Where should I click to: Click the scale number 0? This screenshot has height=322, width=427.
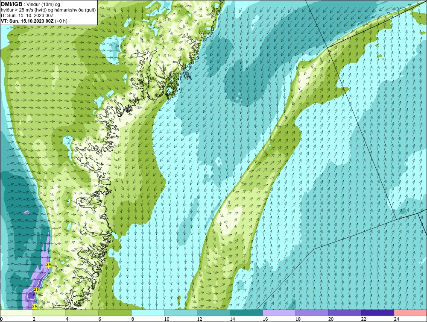[1, 319]
